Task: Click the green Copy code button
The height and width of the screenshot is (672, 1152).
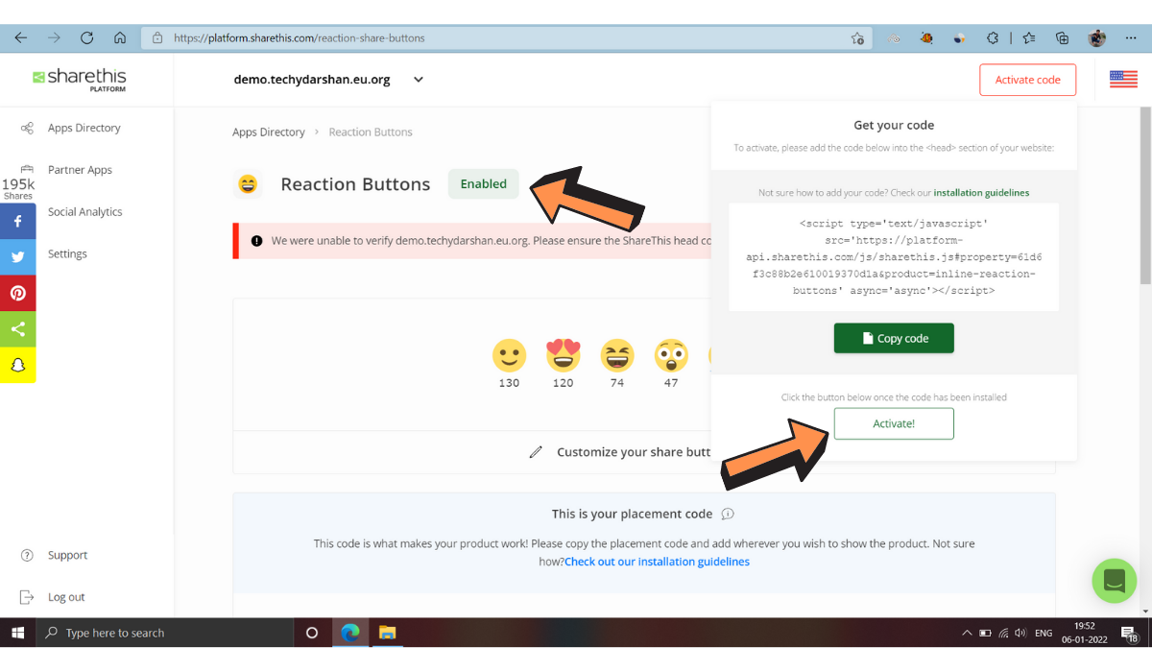Action: [894, 338]
